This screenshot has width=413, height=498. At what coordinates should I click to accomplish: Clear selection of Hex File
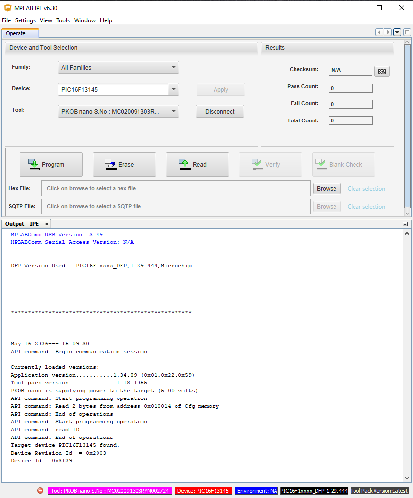tap(366, 189)
